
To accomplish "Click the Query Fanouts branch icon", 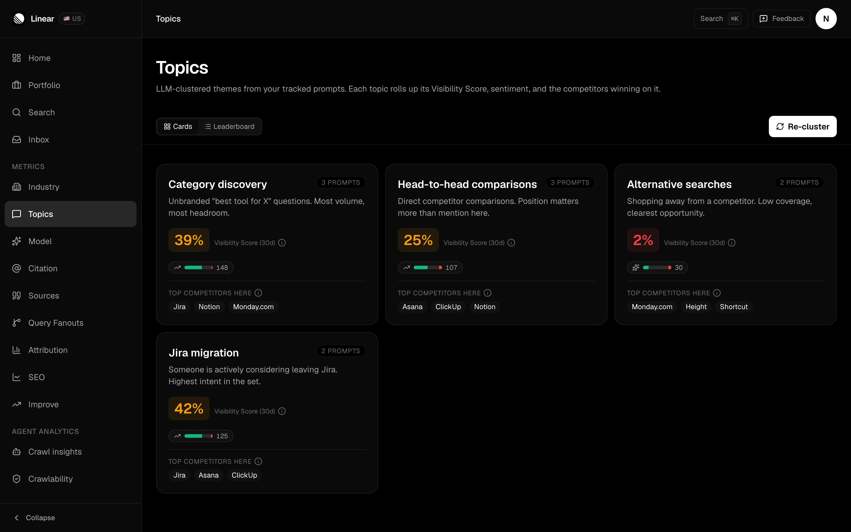I will pos(17,323).
